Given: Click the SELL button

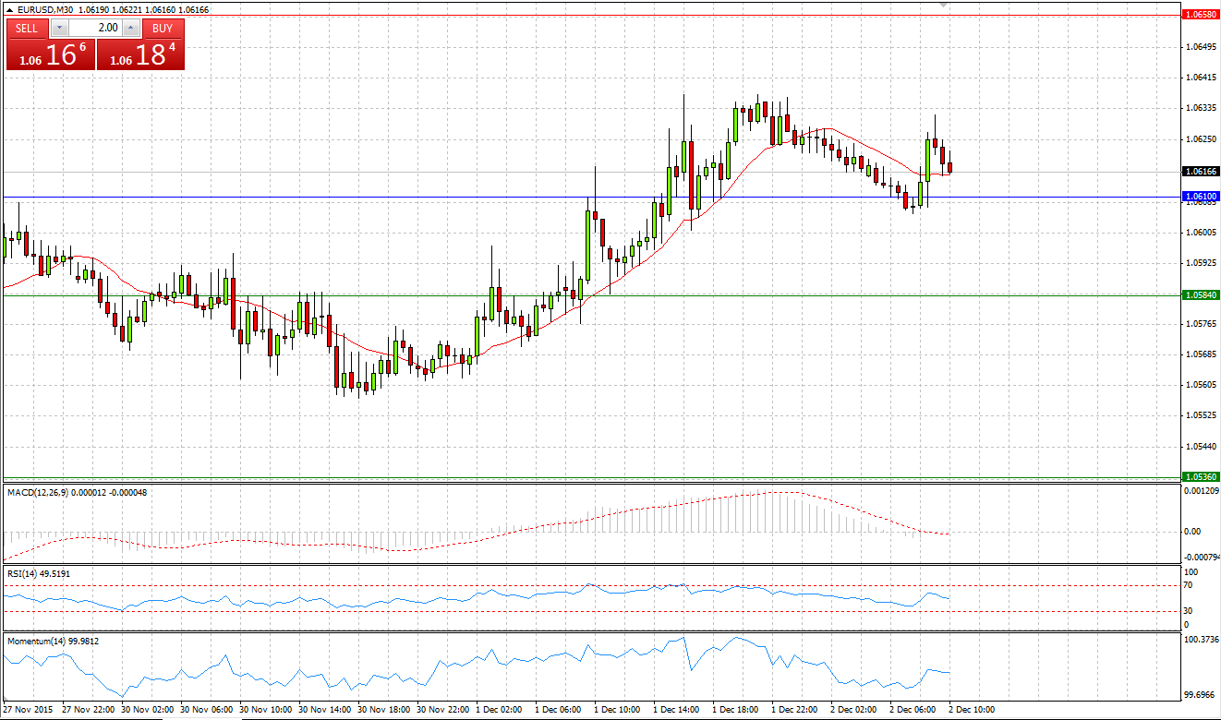Looking at the screenshot, I should (27, 28).
